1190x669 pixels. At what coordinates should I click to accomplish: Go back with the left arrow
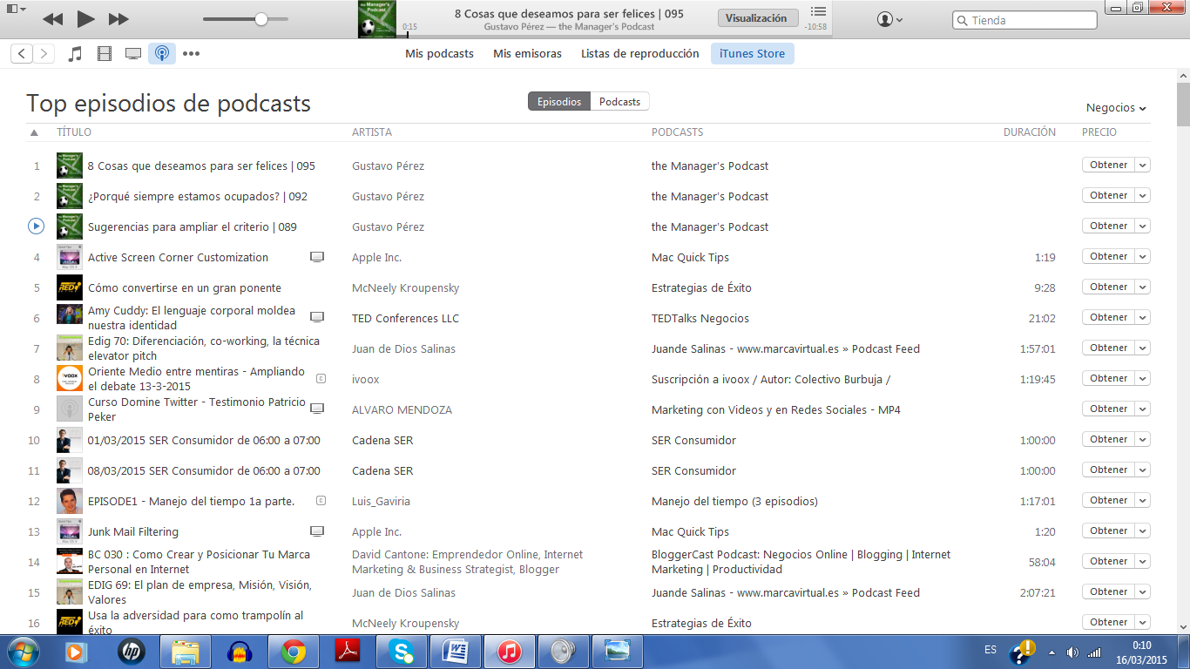click(23, 54)
